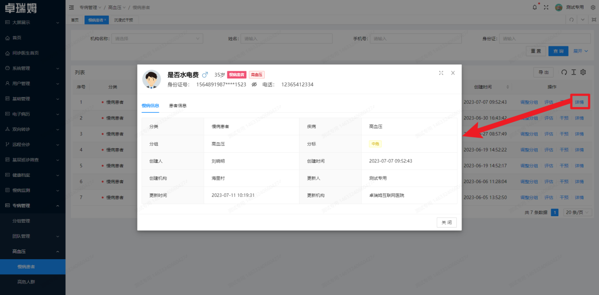Click 评估 in row 3

coord(549,134)
